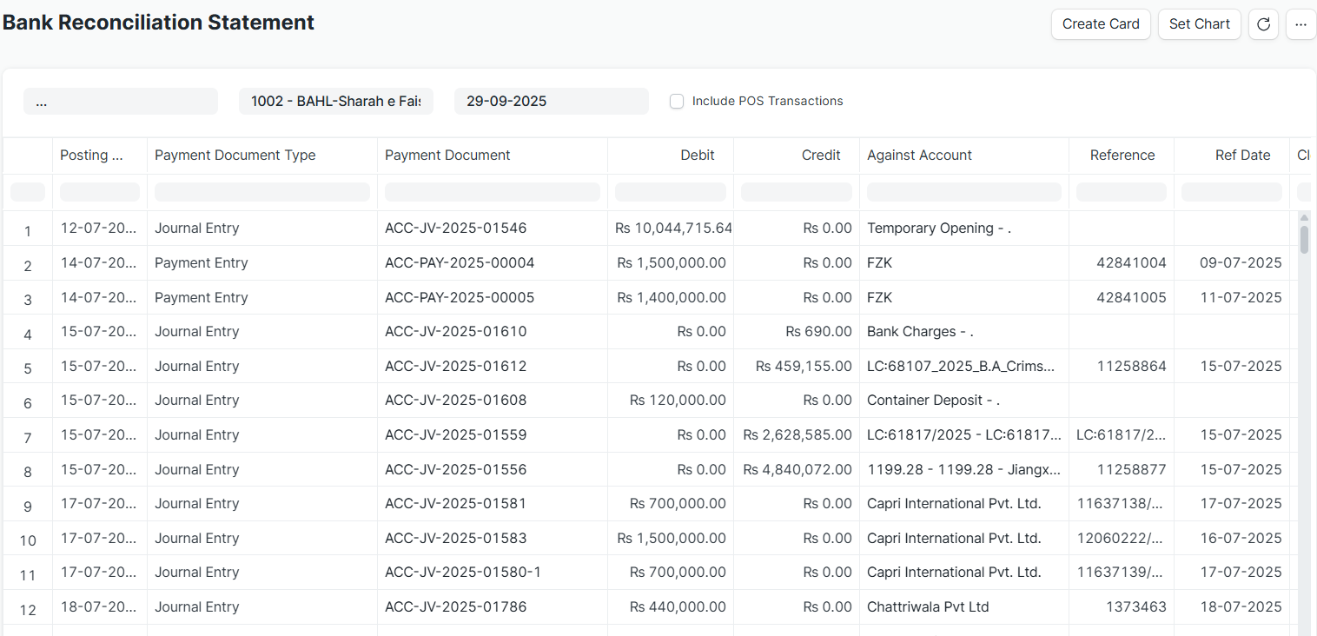Focus filter box under Against Account column
Image resolution: width=1317 pixels, height=636 pixels.
(x=964, y=192)
